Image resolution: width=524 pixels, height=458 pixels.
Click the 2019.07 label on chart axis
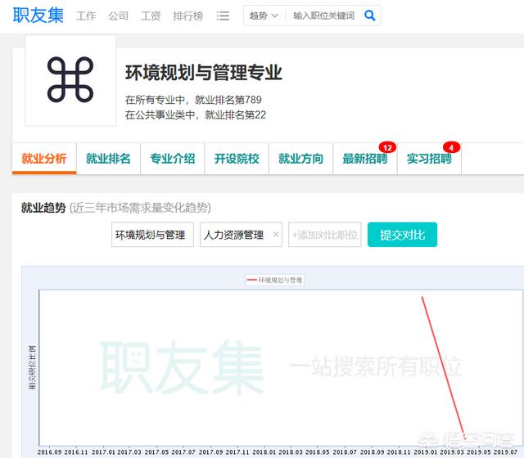pyautogui.click(x=506, y=452)
